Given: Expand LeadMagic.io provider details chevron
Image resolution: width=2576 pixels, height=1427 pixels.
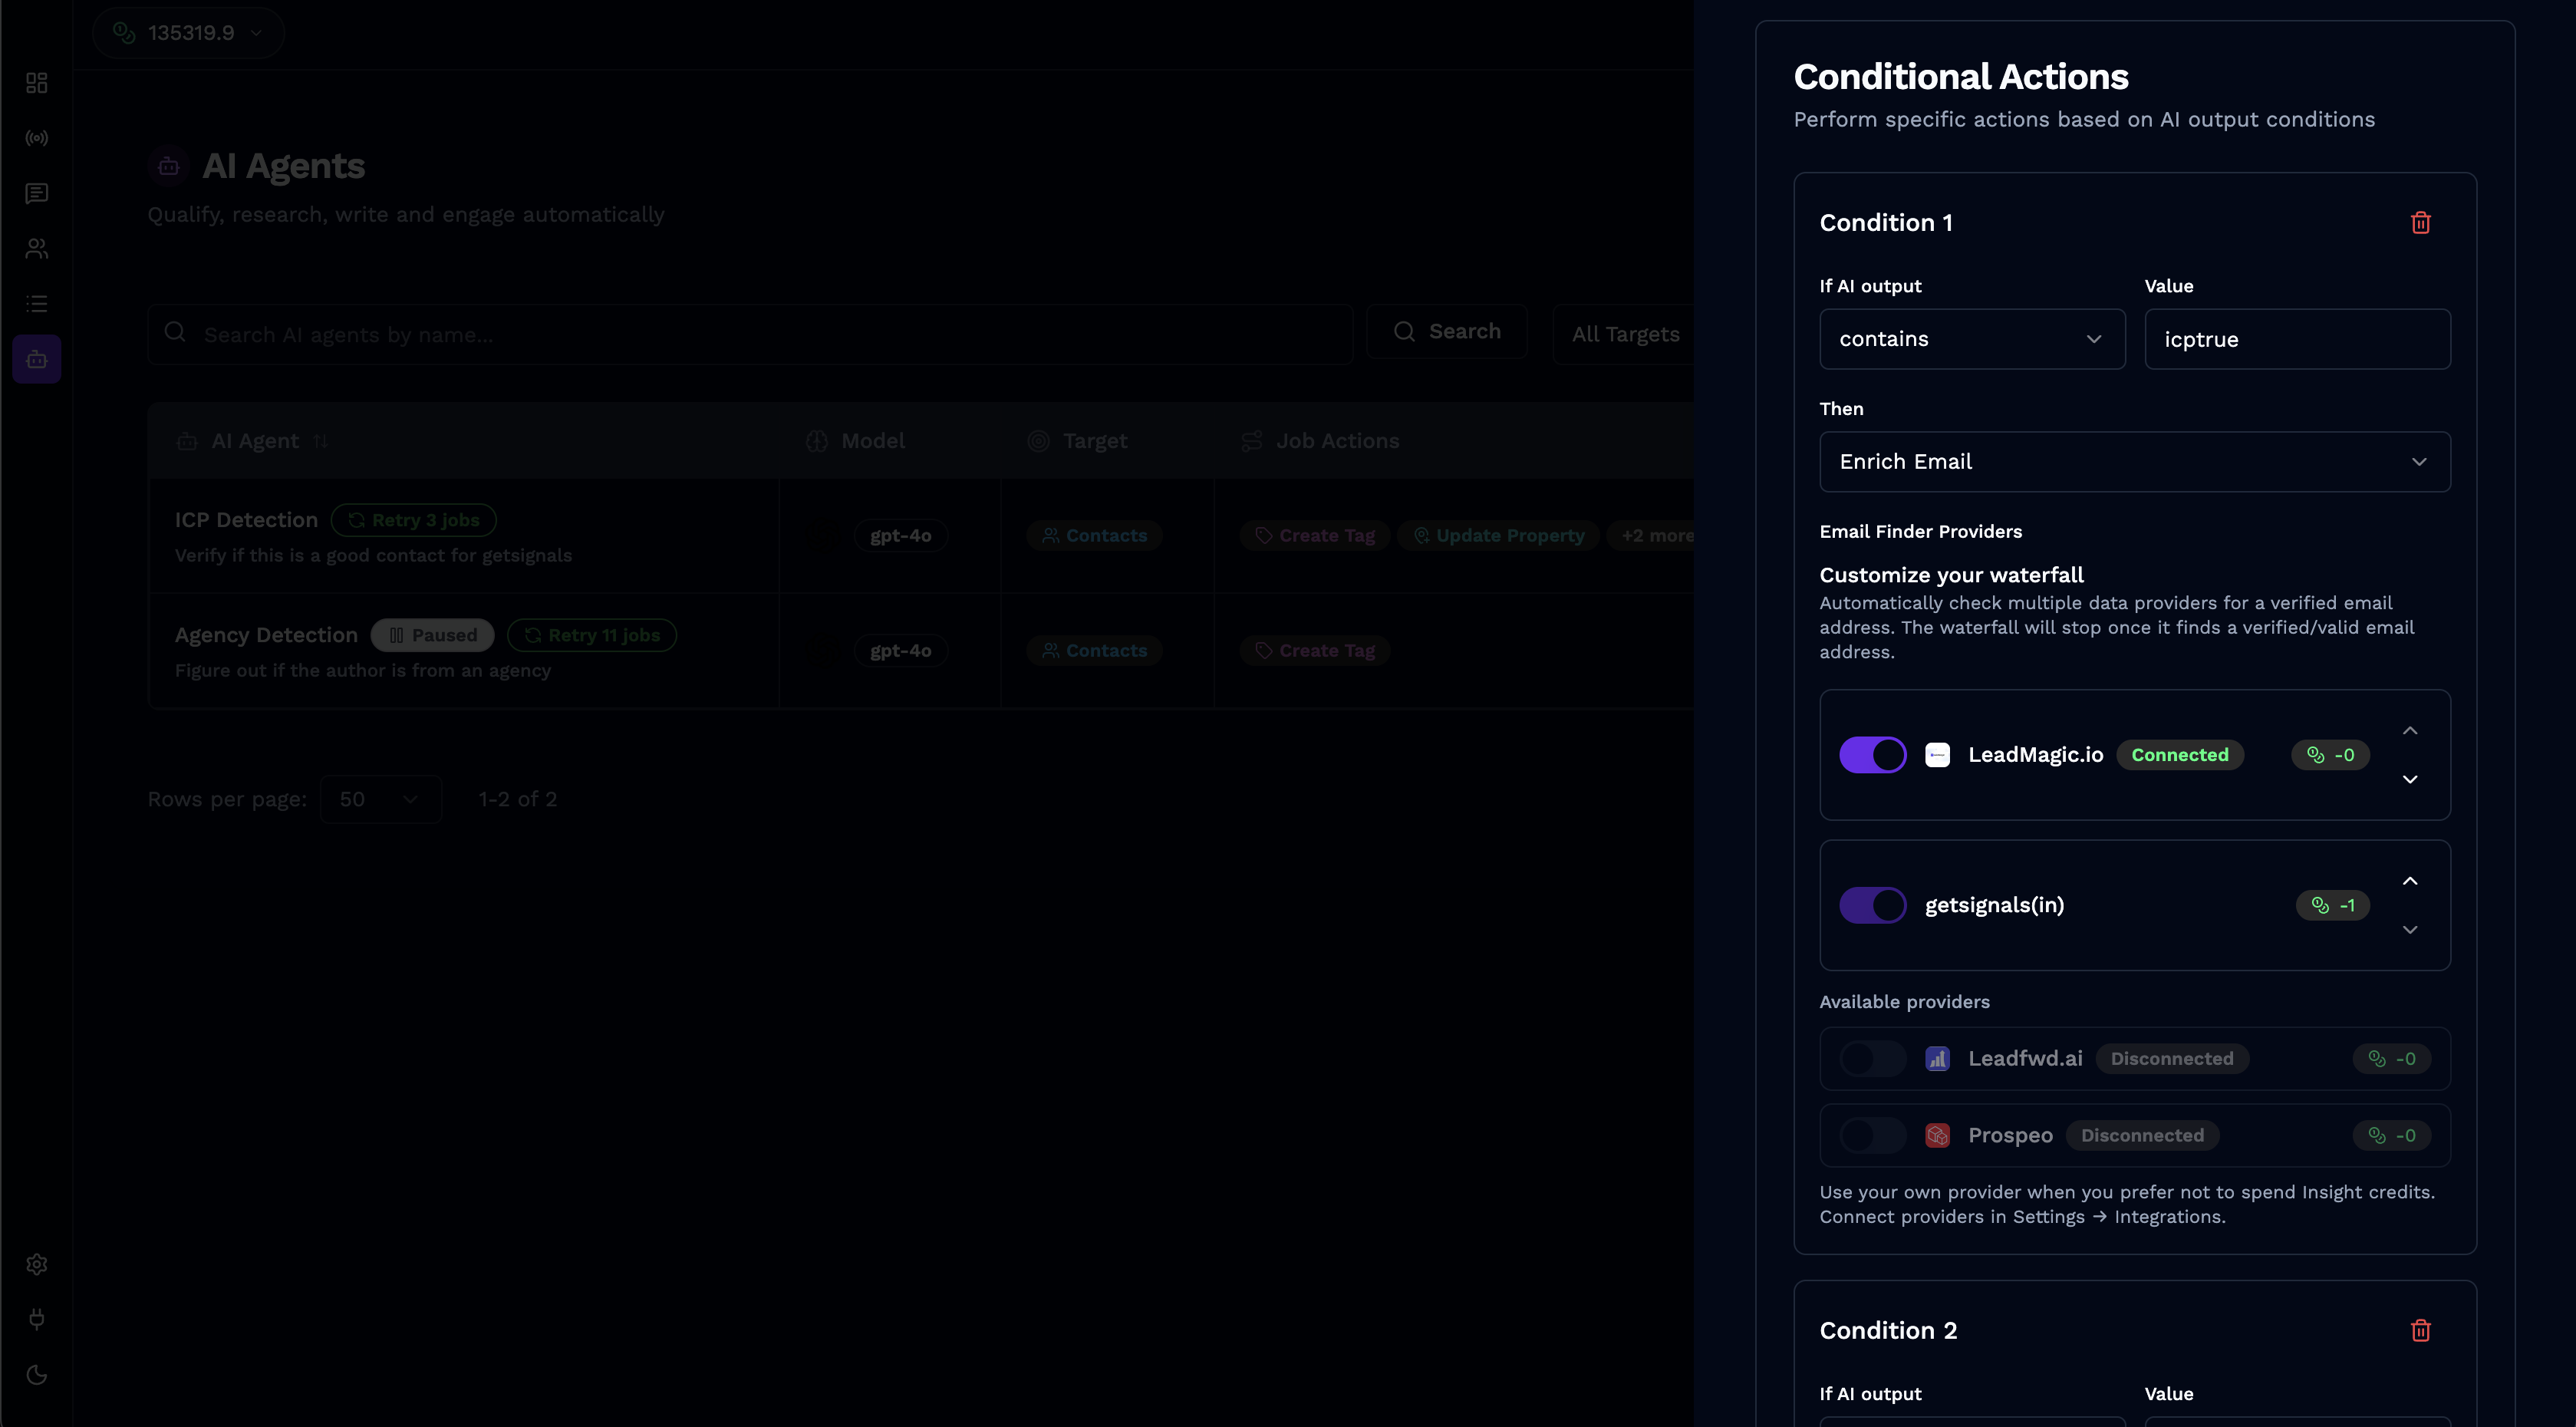Looking at the screenshot, I should pos(2411,780).
